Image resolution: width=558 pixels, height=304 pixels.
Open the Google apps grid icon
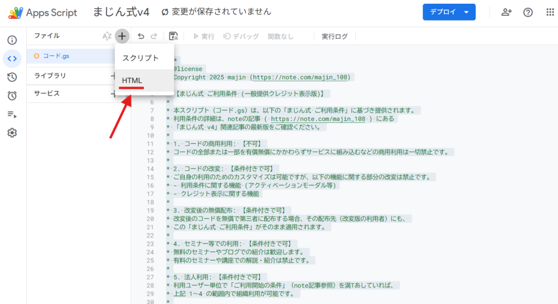point(550,12)
